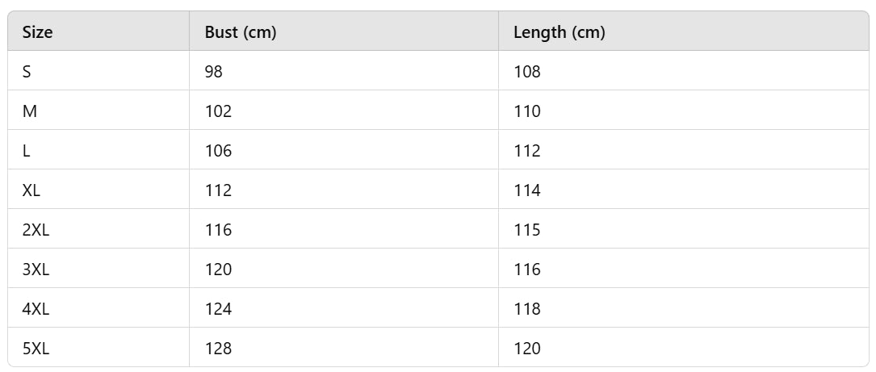The height and width of the screenshot is (372, 876).
Task: Click bust value 124 for 4XL
Action: click(x=218, y=309)
